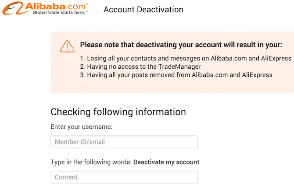Focus the Member ID/email input field
294x190 pixels.
point(124,142)
